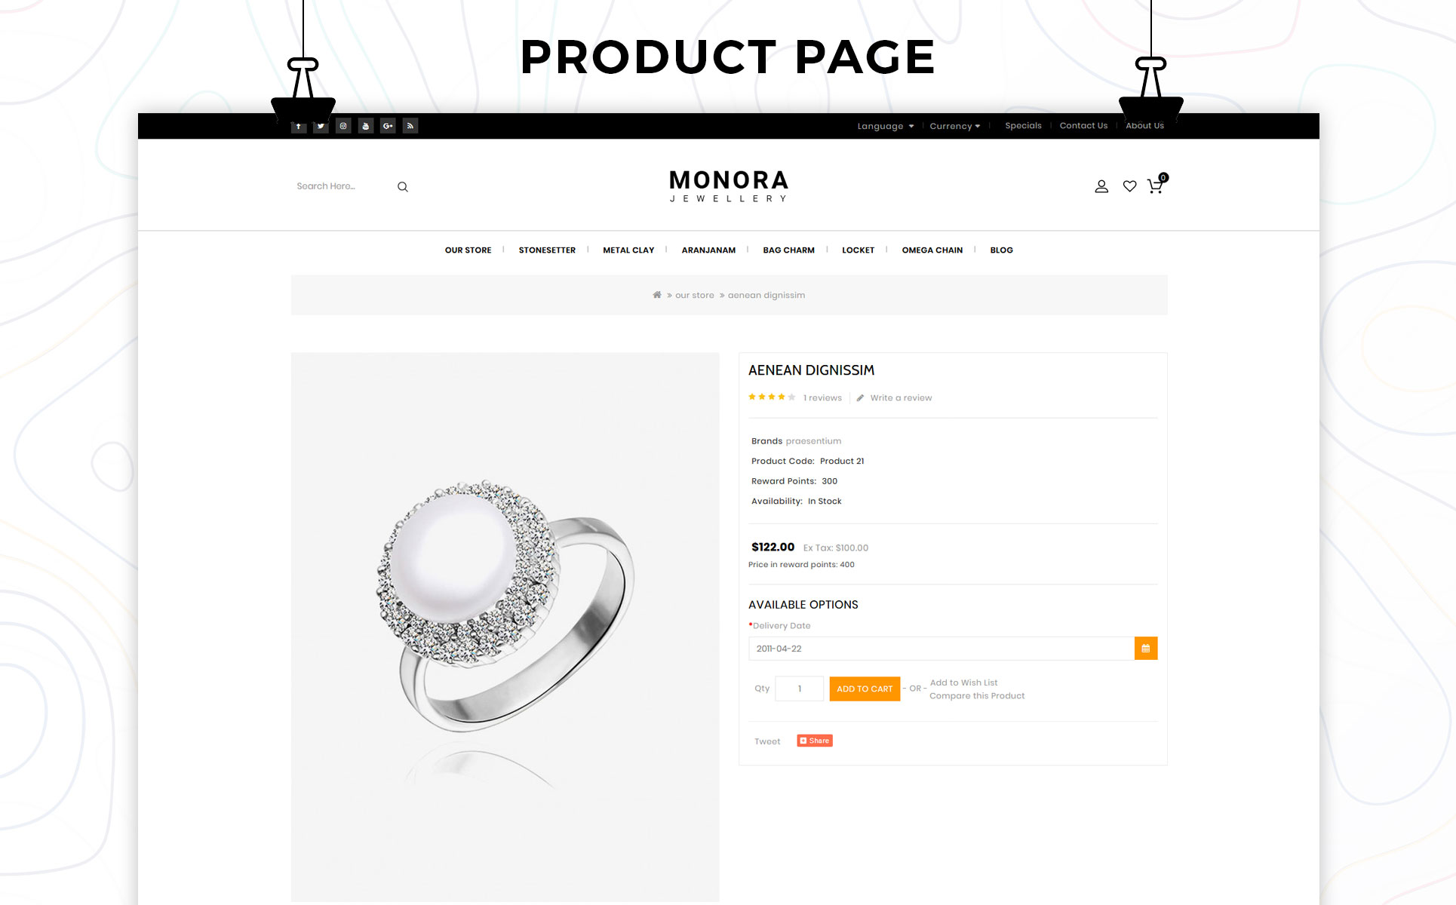Select the Bag Charm category
This screenshot has width=1456, height=905.
click(788, 250)
